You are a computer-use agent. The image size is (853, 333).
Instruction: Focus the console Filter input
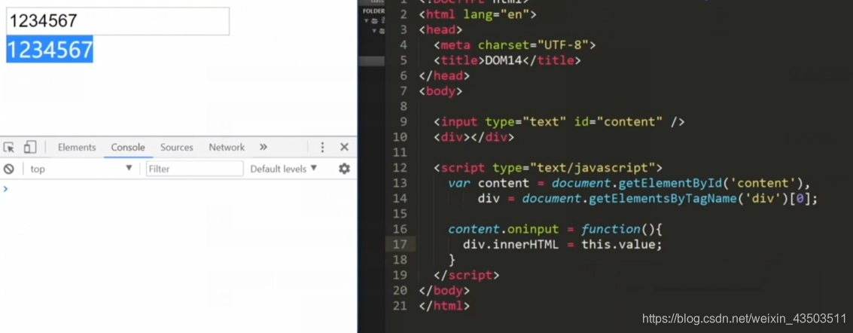195,169
